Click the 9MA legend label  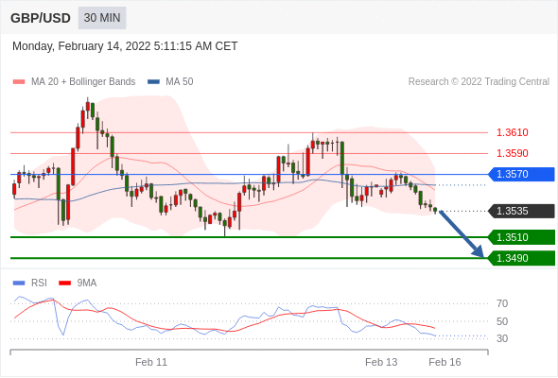pos(87,283)
